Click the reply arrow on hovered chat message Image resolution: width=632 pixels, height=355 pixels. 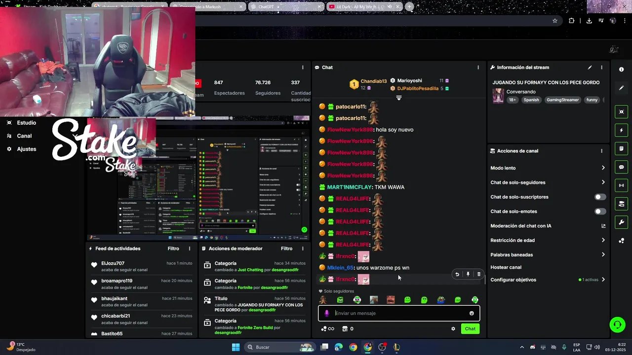pyautogui.click(x=457, y=274)
